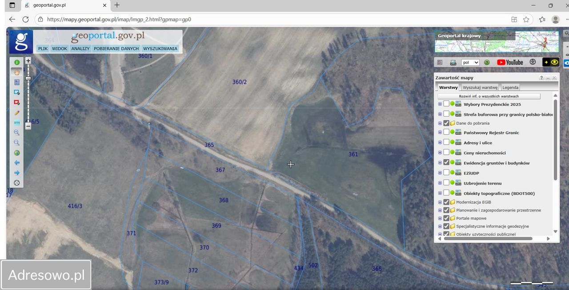This screenshot has height=290, width=569.
Task: Expand the Obiekty topograficzne (BDOT500) node
Action: pyautogui.click(x=440, y=193)
